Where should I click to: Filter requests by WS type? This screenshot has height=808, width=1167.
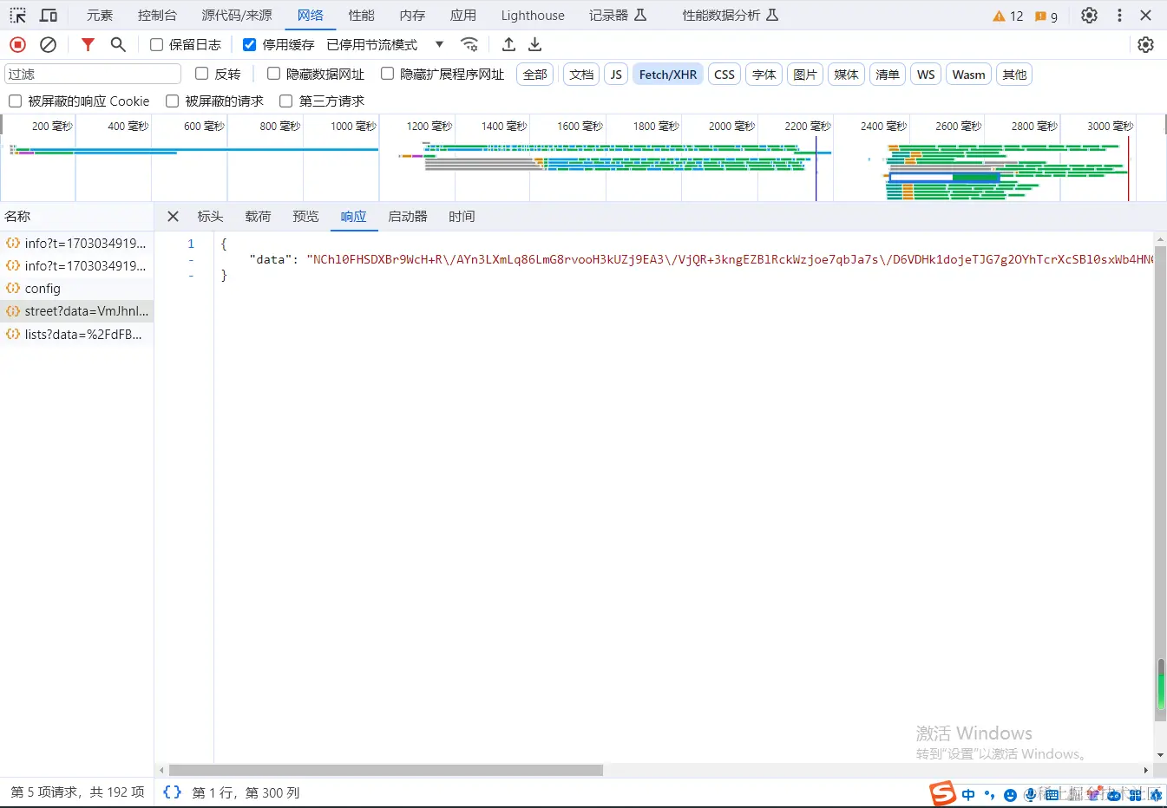(x=926, y=75)
